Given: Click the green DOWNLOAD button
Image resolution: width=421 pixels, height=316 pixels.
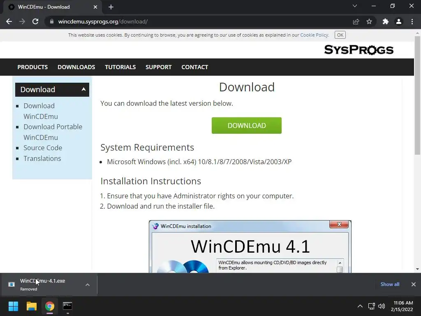Looking at the screenshot, I should point(247,125).
